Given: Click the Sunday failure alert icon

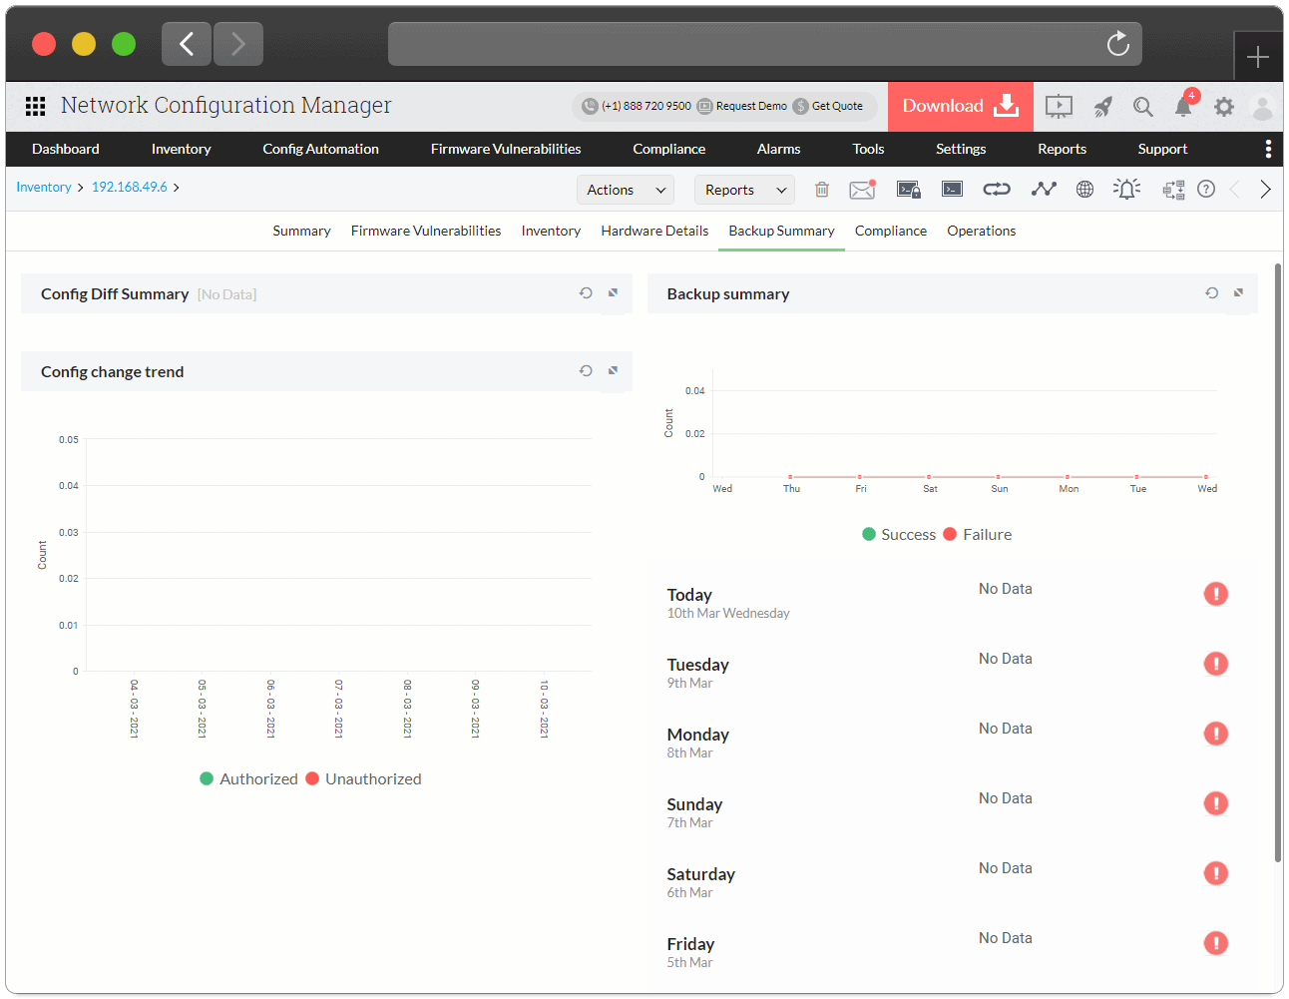Looking at the screenshot, I should click(1216, 803).
